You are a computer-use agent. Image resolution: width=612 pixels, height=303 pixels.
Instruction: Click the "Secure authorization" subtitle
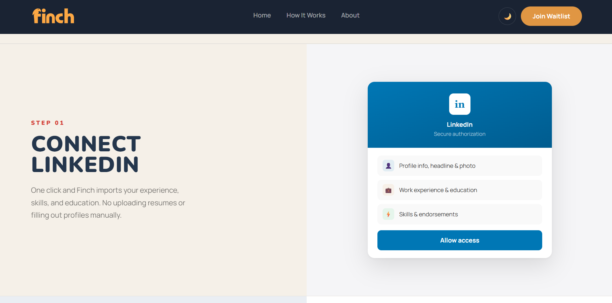[x=459, y=134]
